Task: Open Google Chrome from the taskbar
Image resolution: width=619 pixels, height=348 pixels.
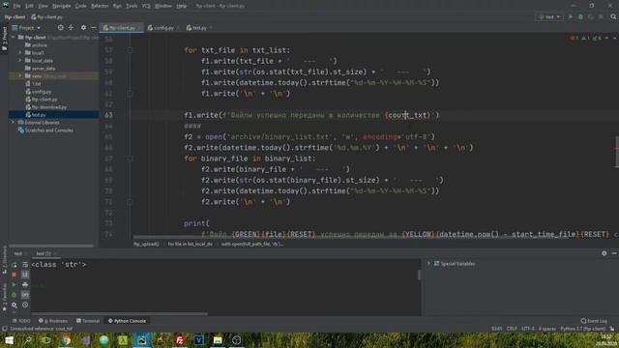Action: 66,340
